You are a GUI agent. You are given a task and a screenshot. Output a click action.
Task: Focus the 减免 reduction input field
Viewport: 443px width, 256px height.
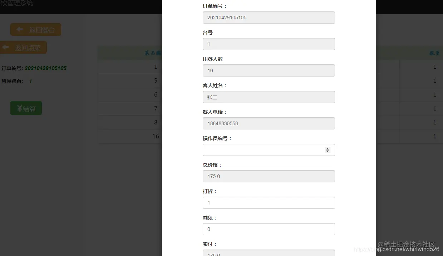[269, 229]
